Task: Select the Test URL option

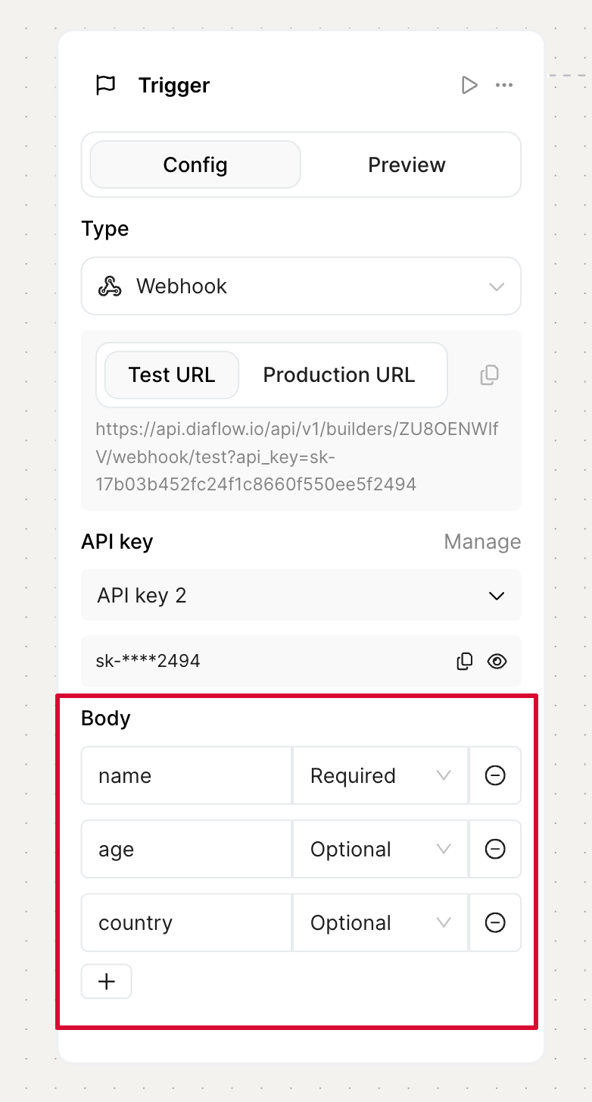Action: [172, 374]
